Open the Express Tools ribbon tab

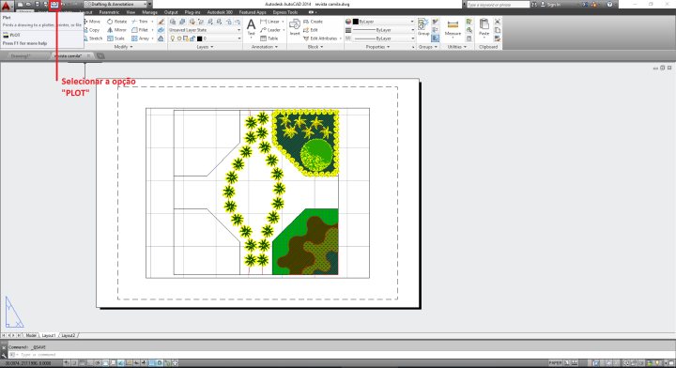tap(285, 12)
